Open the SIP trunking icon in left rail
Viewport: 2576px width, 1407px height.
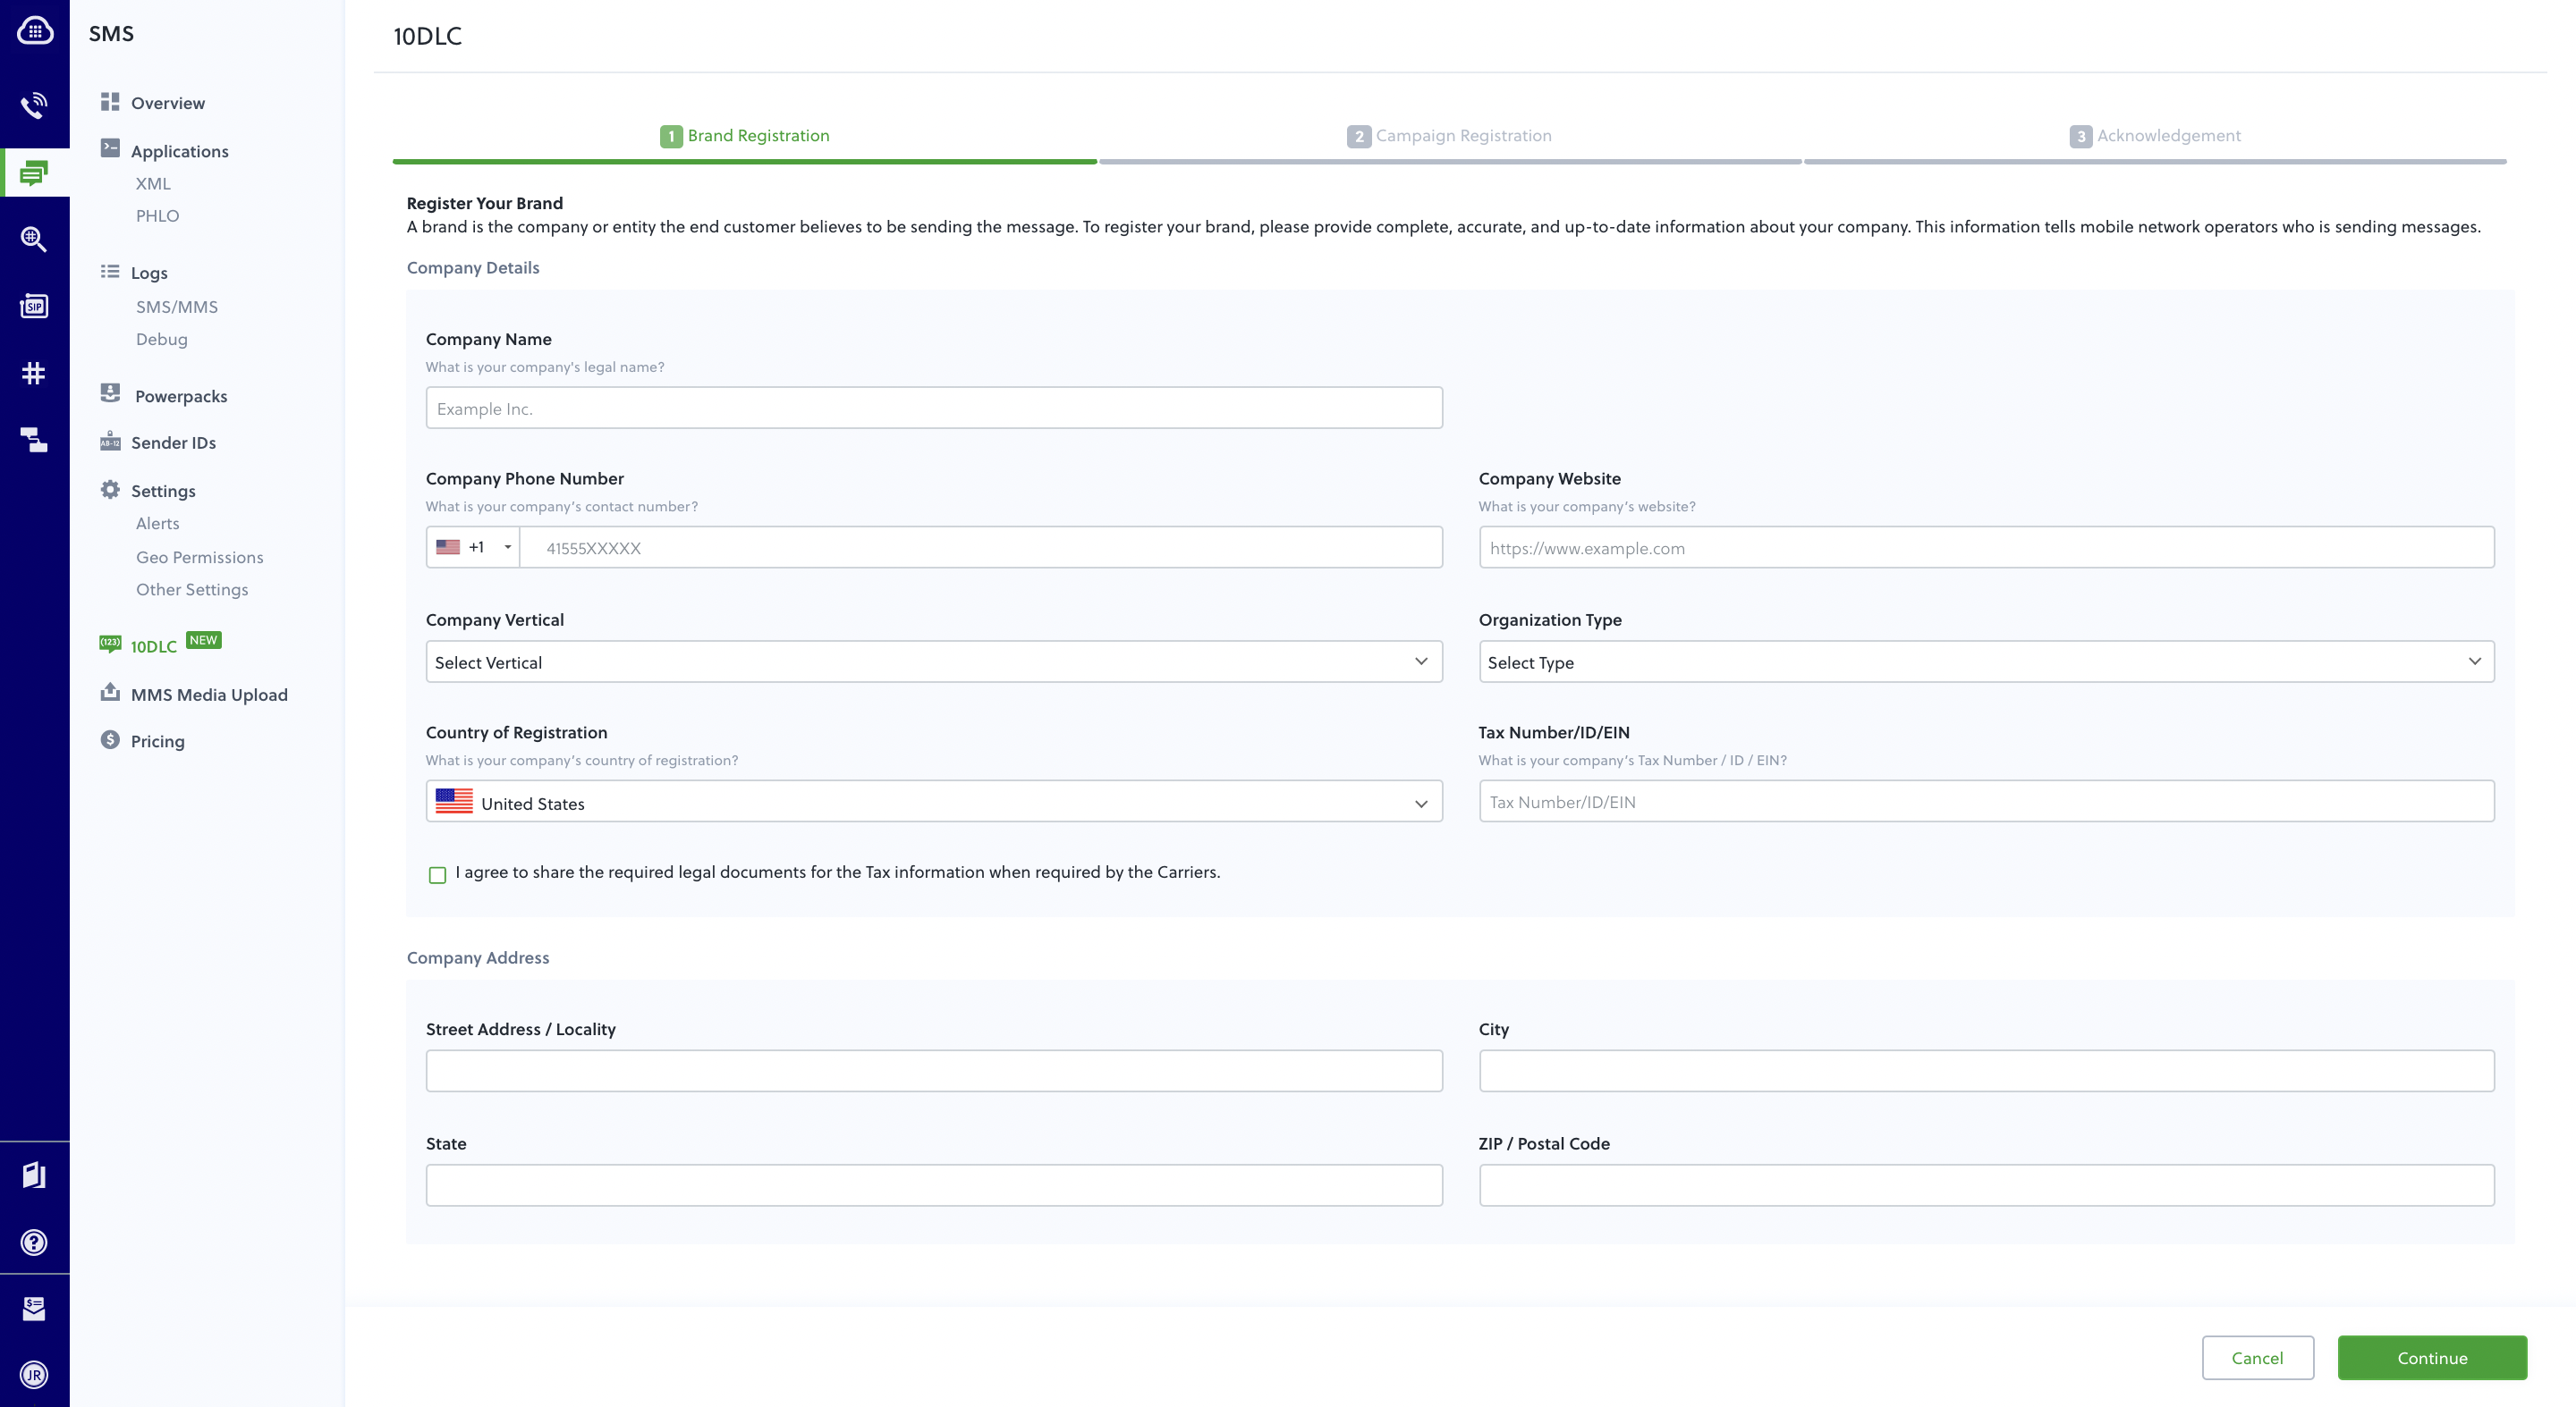34,306
